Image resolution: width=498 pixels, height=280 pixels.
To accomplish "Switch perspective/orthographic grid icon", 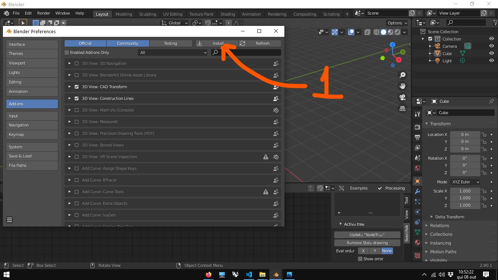I will pos(402,109).
